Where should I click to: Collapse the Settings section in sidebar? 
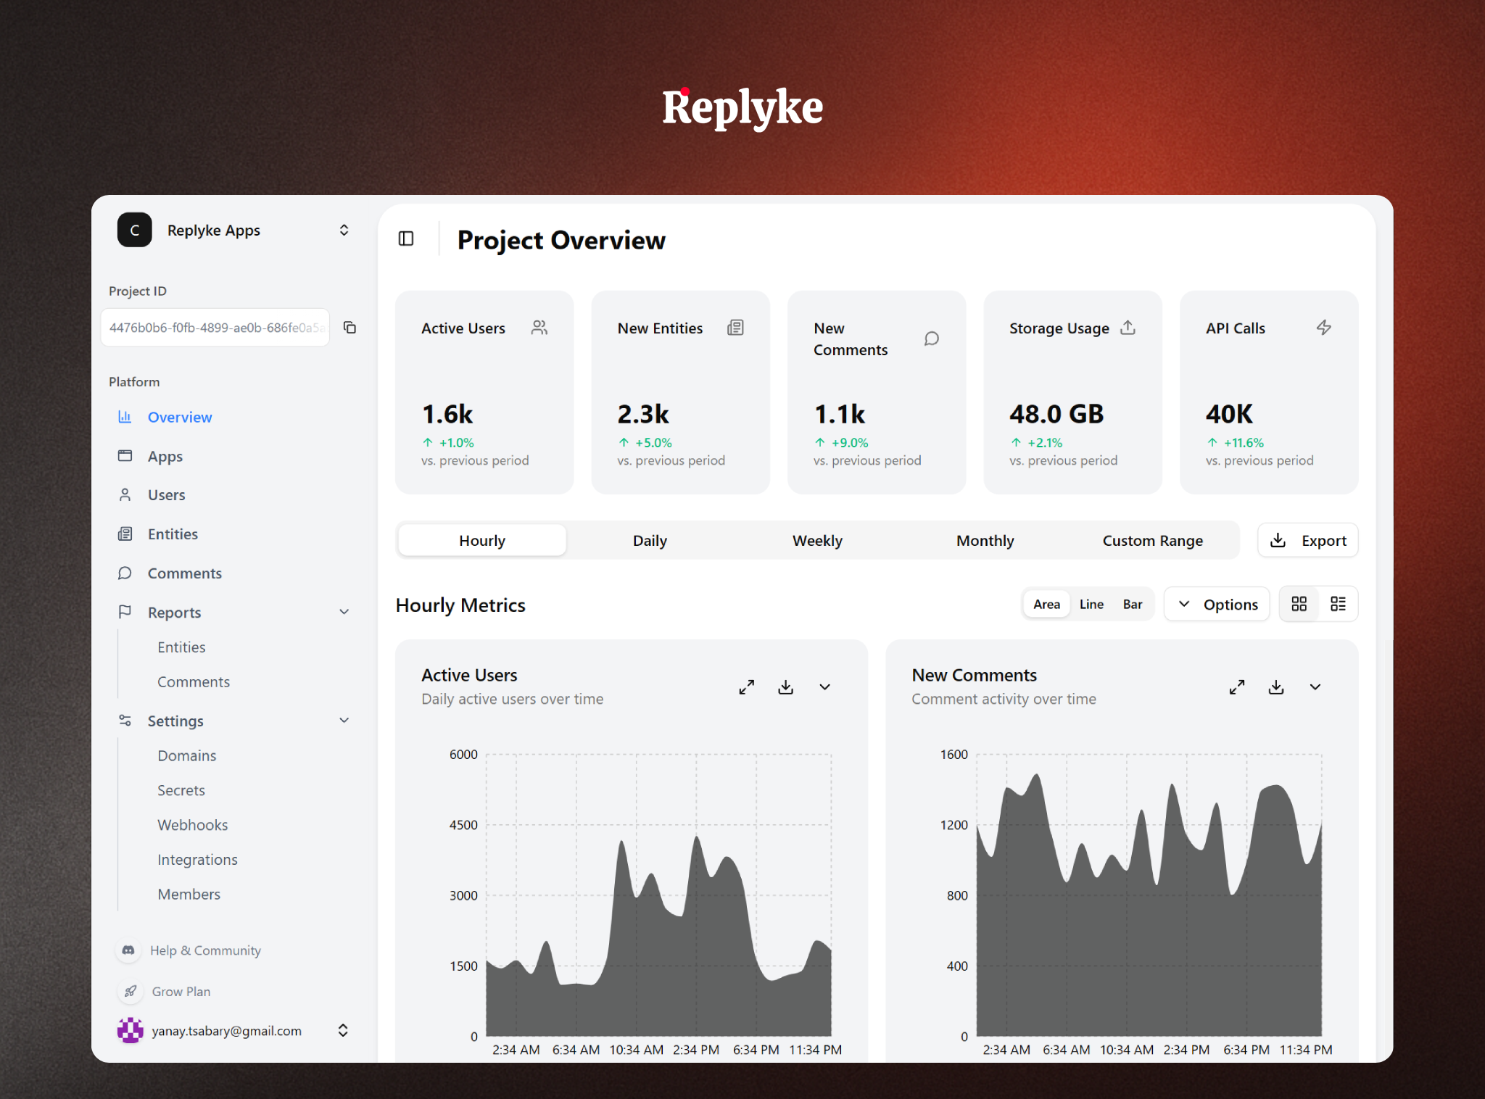[x=344, y=721]
